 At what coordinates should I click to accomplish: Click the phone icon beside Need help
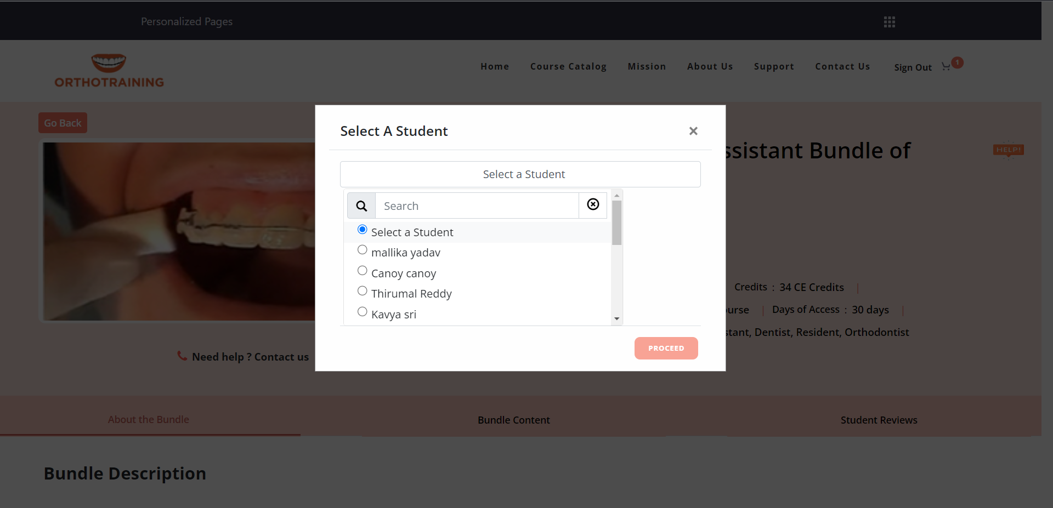point(182,356)
